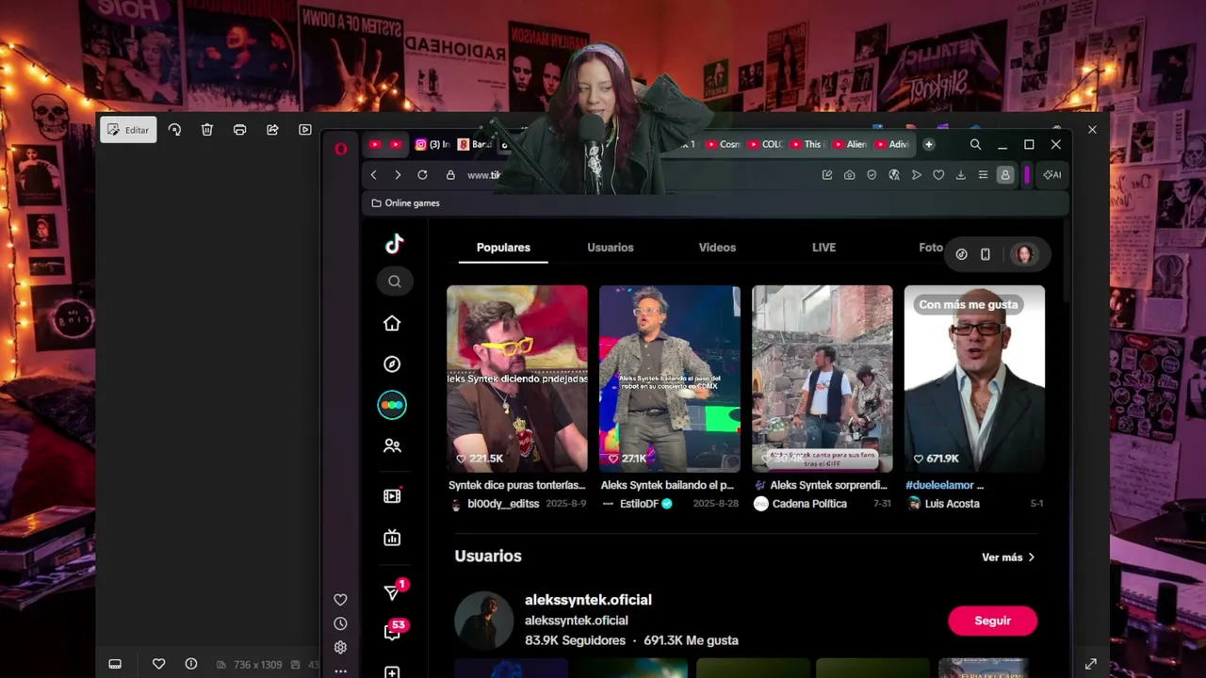The width and height of the screenshot is (1206, 678).
Task: Translate the page with the translate icon
Action: 894,175
